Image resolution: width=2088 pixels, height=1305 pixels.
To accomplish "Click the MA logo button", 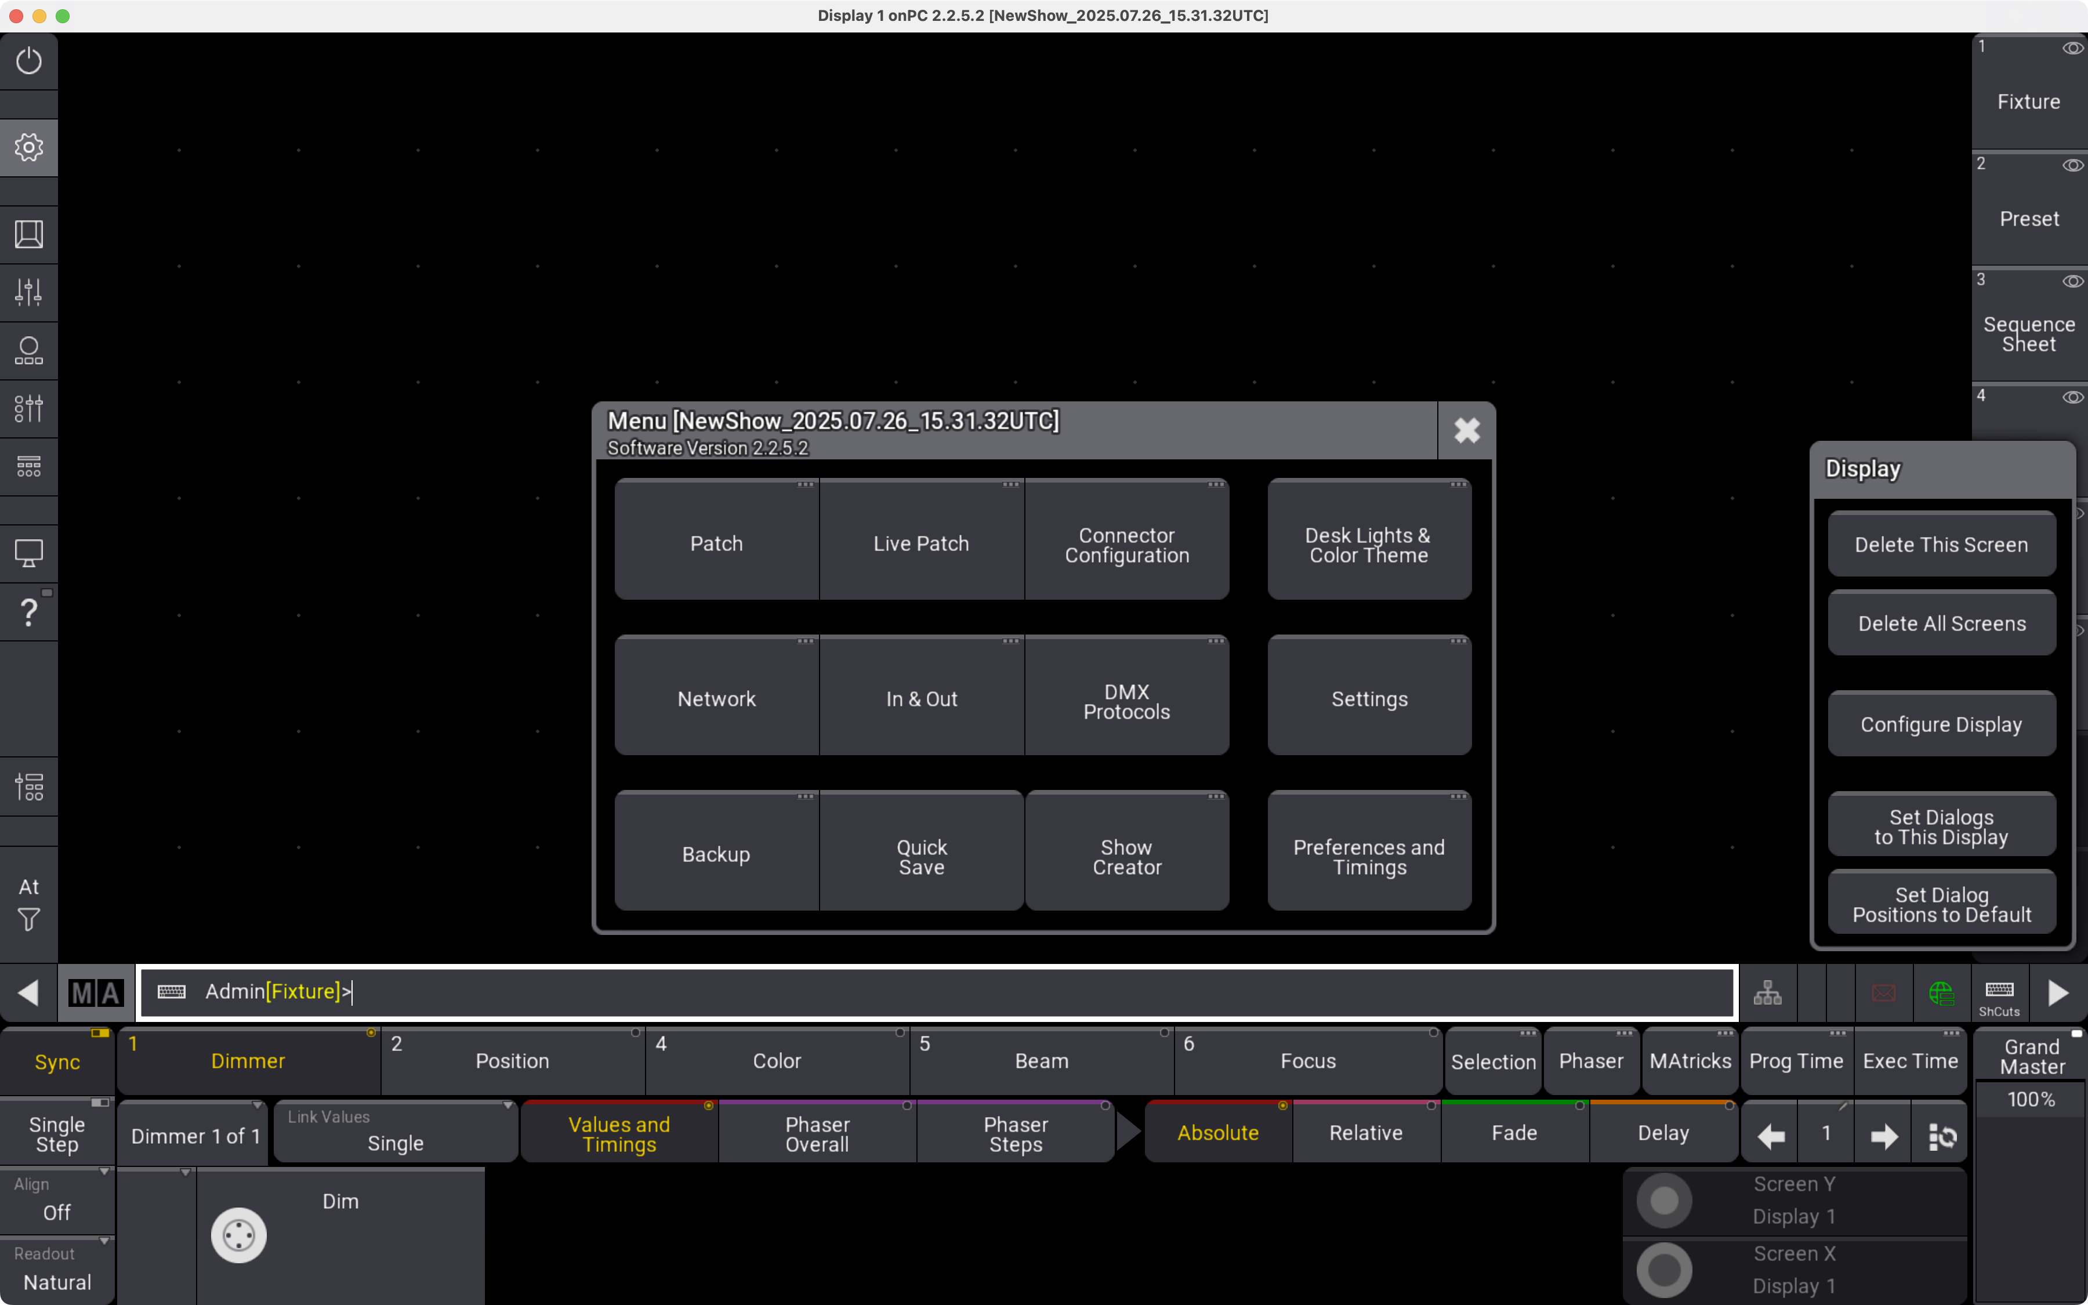I will click(96, 992).
